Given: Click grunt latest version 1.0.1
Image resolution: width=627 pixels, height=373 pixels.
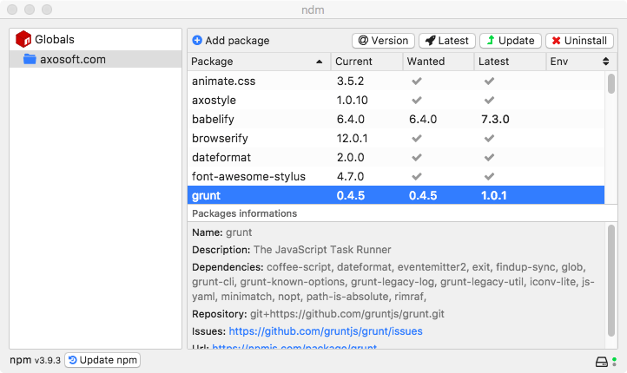Looking at the screenshot, I should tap(494, 196).
